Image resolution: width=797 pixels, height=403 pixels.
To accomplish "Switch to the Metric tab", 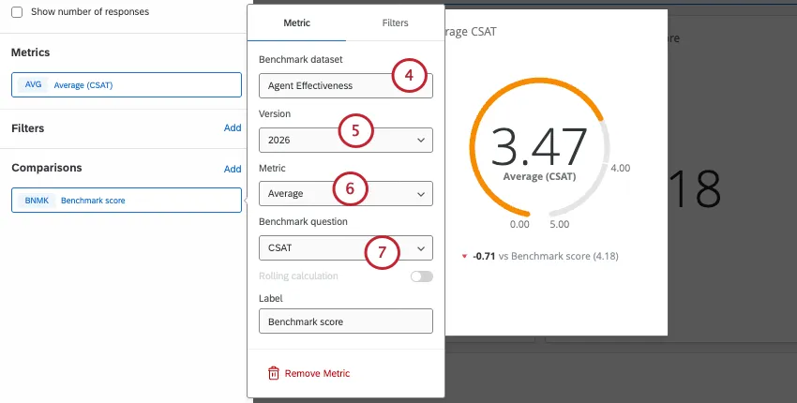I will point(296,22).
